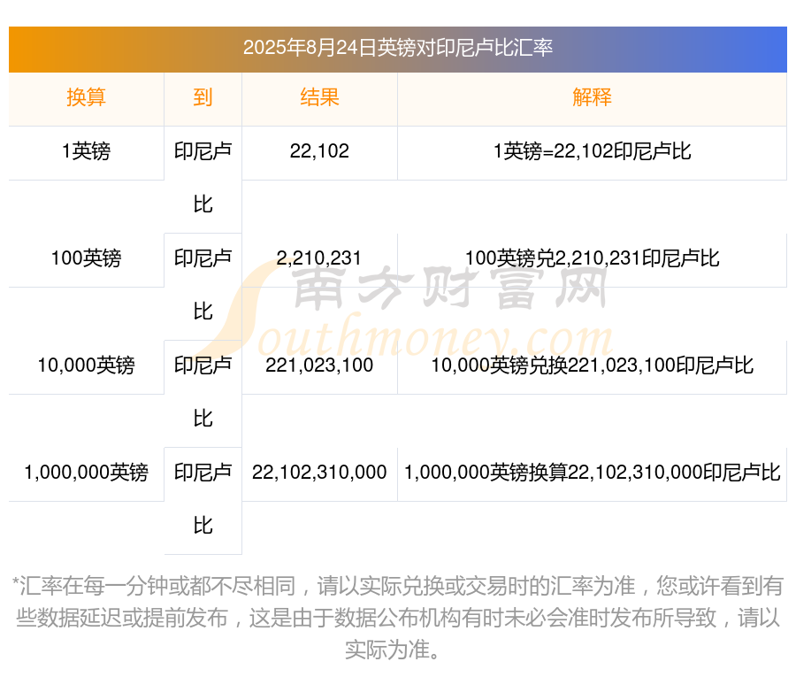Click explanation 1英镑=22,102印尼卢比
796x677 pixels.
tap(592, 151)
